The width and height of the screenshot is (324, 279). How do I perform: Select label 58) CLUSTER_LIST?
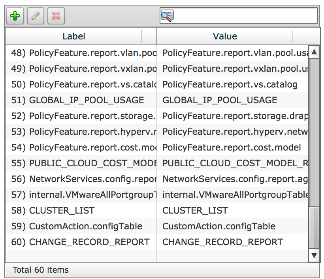click(x=81, y=210)
